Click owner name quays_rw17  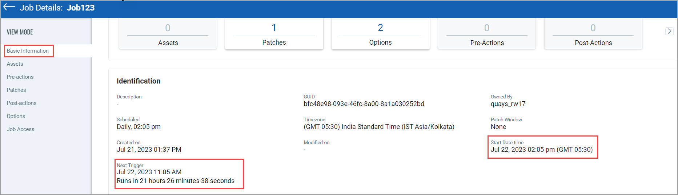click(508, 104)
